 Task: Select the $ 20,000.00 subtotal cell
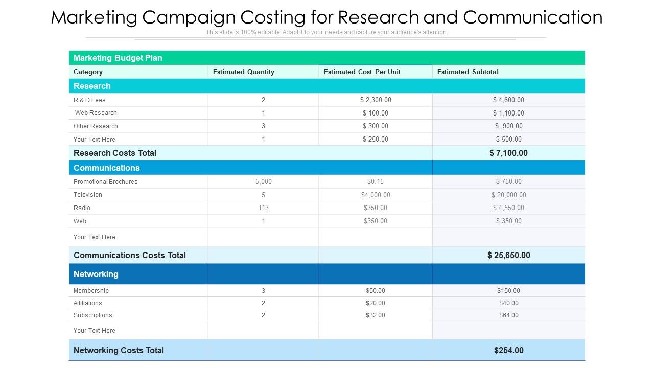click(508, 195)
